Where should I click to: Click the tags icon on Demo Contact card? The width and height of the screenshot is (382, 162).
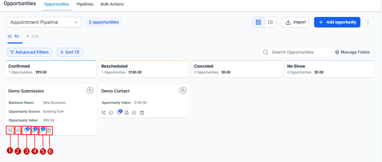click(x=119, y=113)
